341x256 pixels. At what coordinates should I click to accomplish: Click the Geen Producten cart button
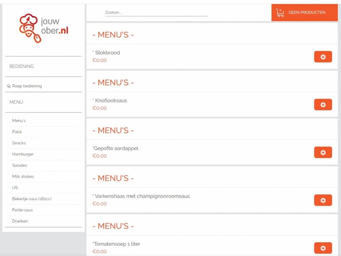coord(307,13)
